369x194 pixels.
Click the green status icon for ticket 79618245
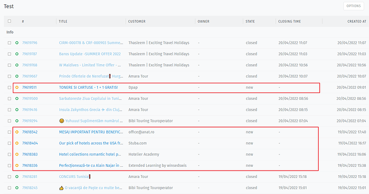point(17,188)
